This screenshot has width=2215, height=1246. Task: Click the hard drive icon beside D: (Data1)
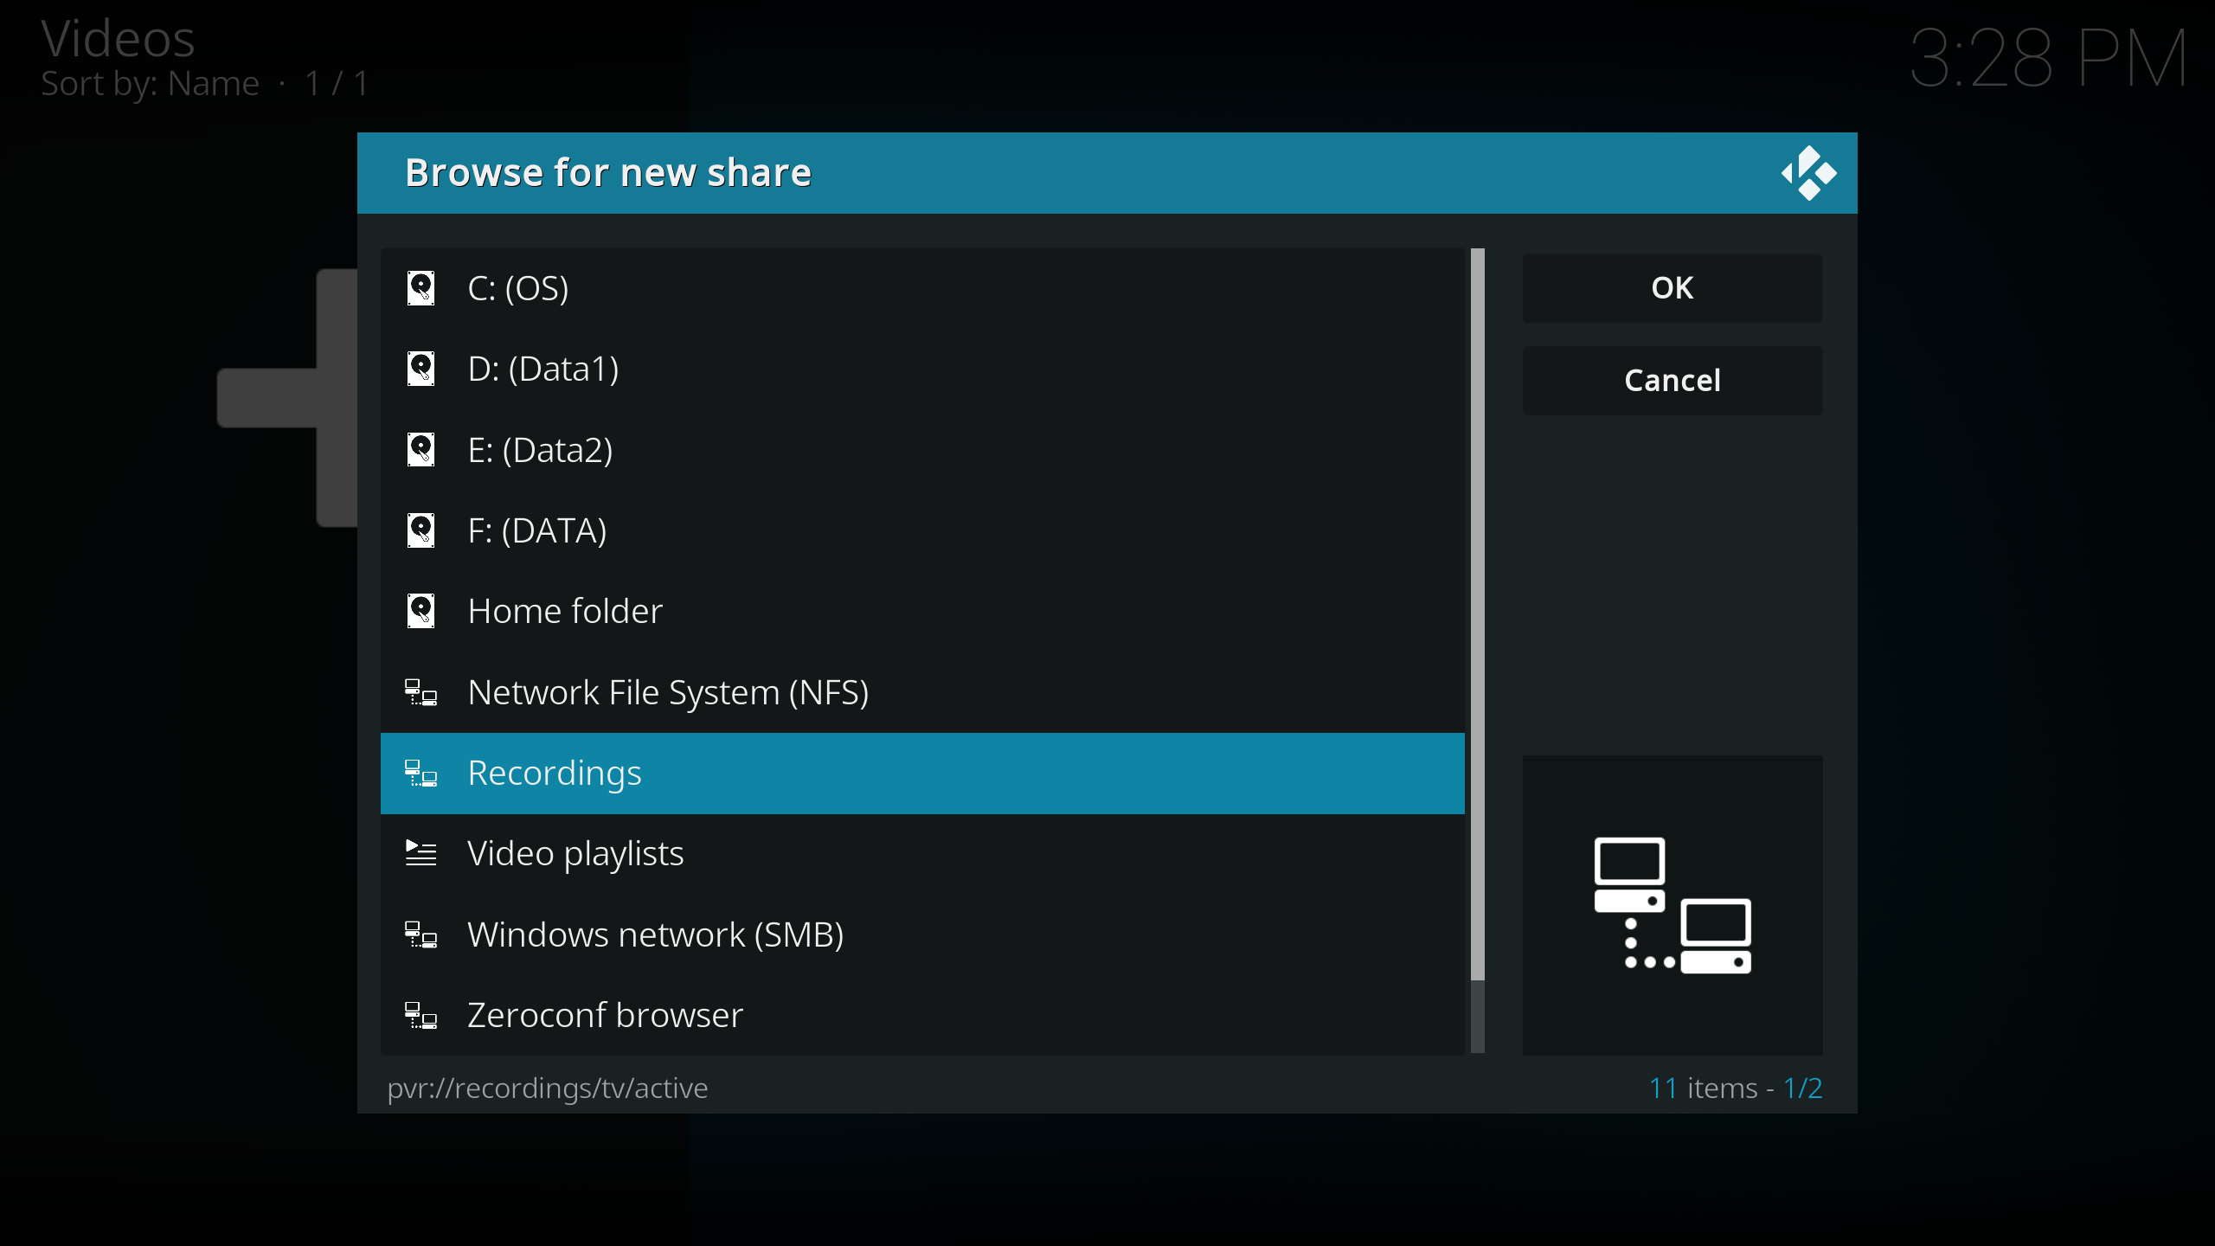point(421,369)
